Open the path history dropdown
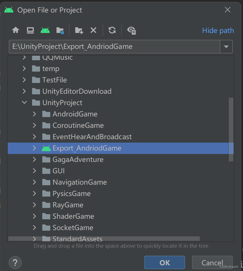Screen dimensions: 243x271 click(226, 46)
